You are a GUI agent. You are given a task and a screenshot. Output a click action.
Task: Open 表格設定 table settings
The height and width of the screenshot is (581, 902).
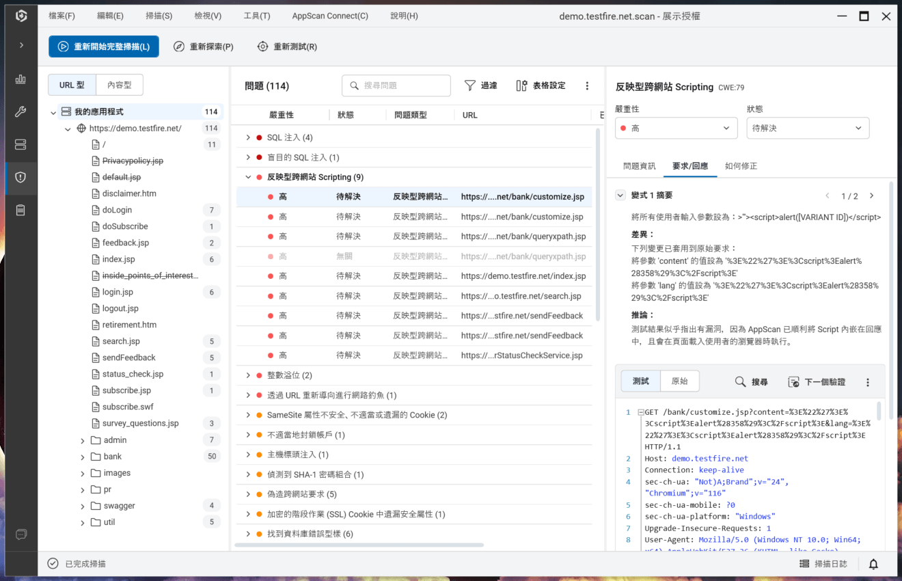pos(541,85)
